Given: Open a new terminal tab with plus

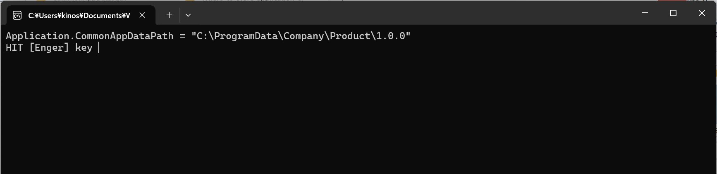Looking at the screenshot, I should click(169, 15).
